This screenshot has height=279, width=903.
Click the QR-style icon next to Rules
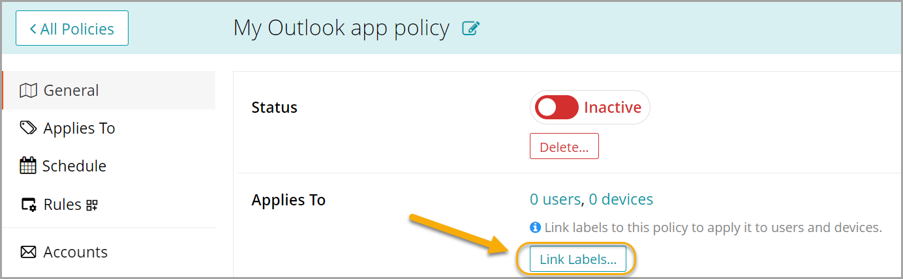(91, 205)
